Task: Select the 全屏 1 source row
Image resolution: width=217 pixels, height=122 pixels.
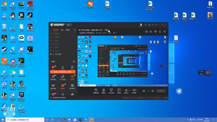Action: coord(63,54)
